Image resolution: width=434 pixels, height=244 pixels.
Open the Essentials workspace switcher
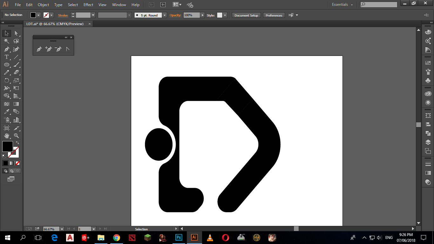[342, 4]
